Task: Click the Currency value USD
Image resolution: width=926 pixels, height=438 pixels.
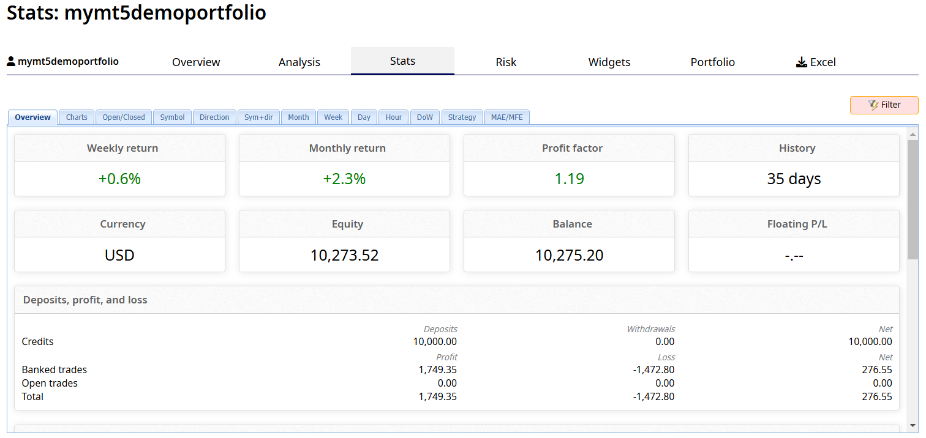Action: (x=119, y=255)
